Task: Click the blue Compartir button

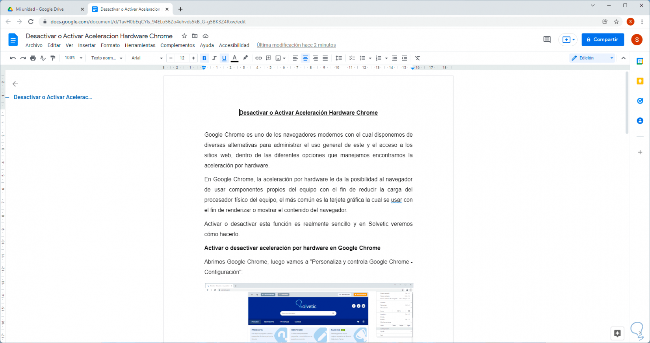Action: (603, 39)
